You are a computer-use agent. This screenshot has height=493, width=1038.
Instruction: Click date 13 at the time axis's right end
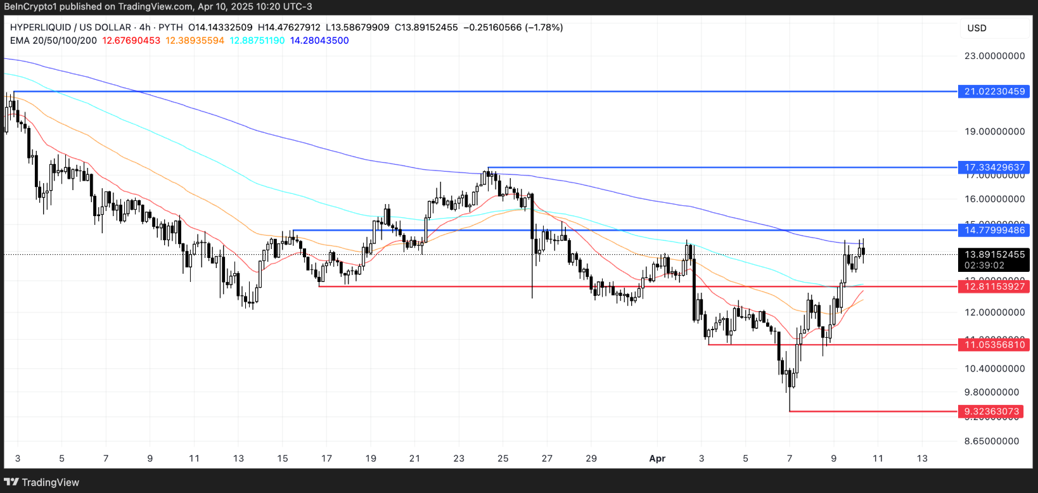pyautogui.click(x=922, y=458)
